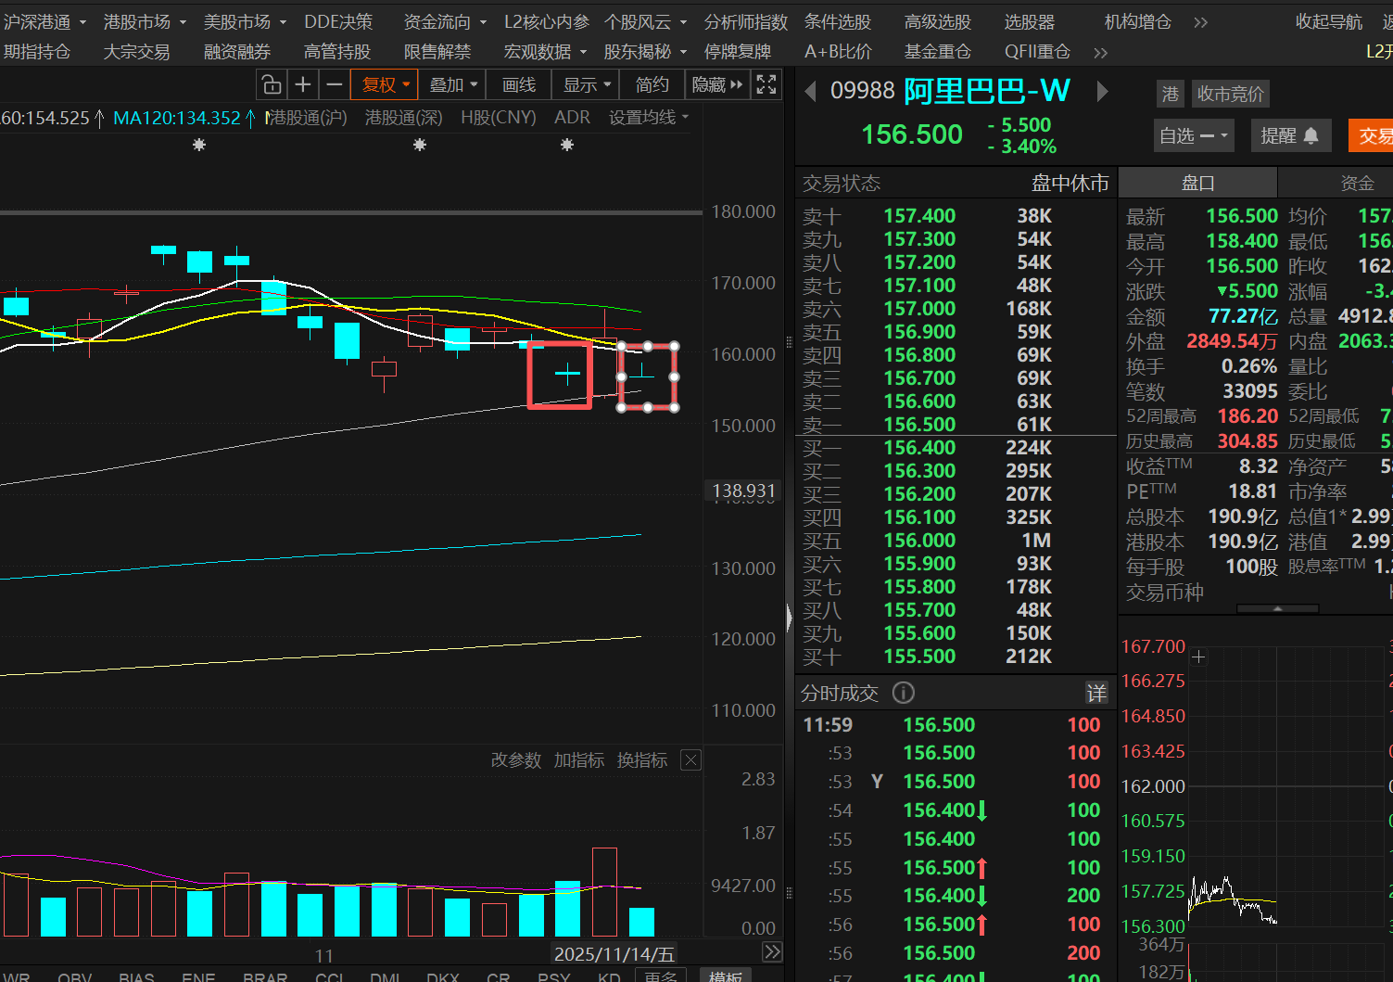Screen dimensions: 1393x982
Task: Close the indicator panel with X
Action: click(690, 760)
